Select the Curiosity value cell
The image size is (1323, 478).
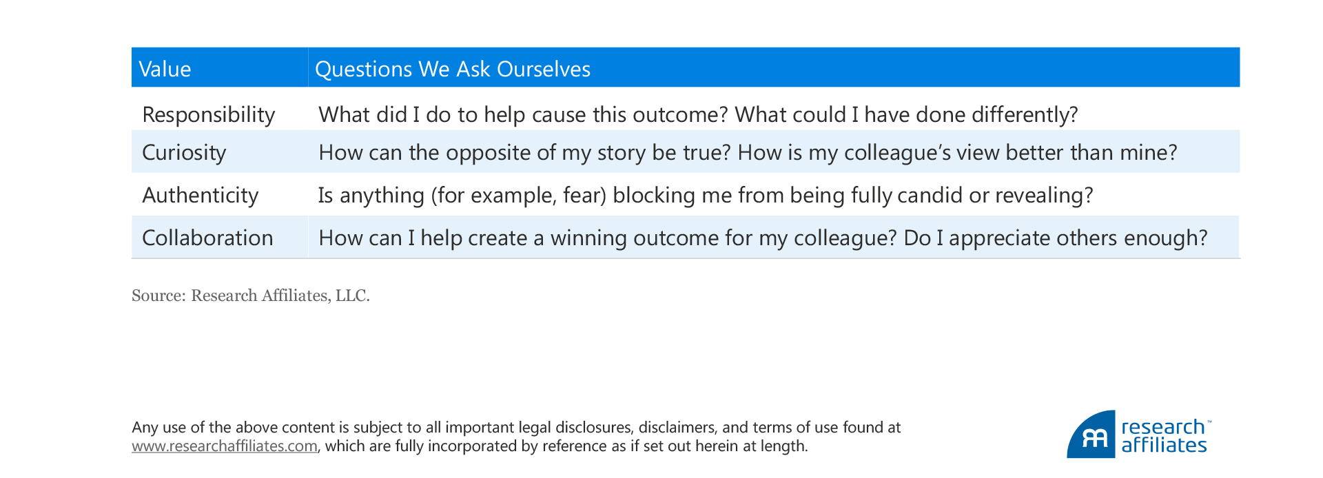click(x=184, y=152)
